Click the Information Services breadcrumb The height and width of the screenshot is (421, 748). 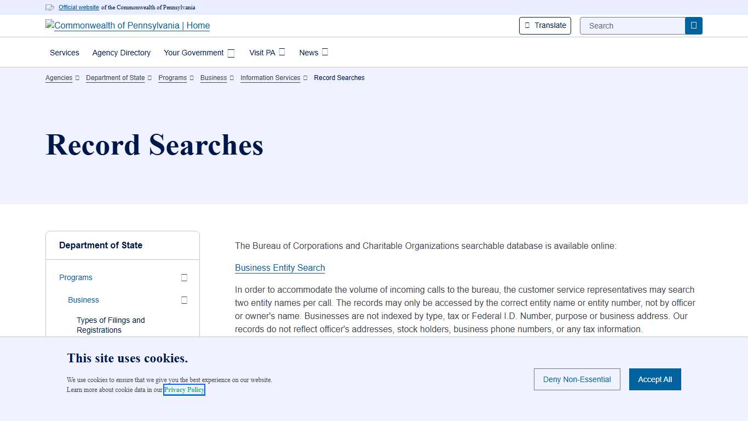point(270,78)
